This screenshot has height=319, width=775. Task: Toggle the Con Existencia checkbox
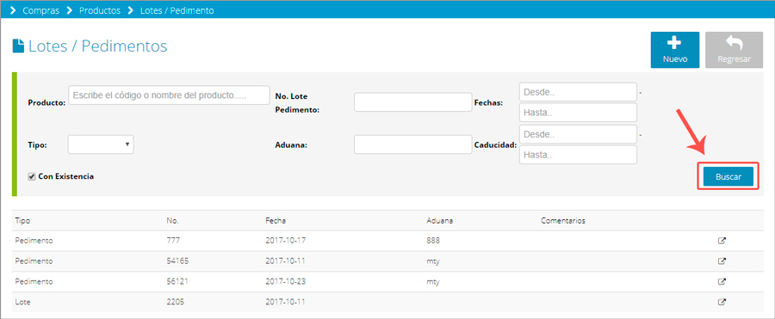pos(32,176)
